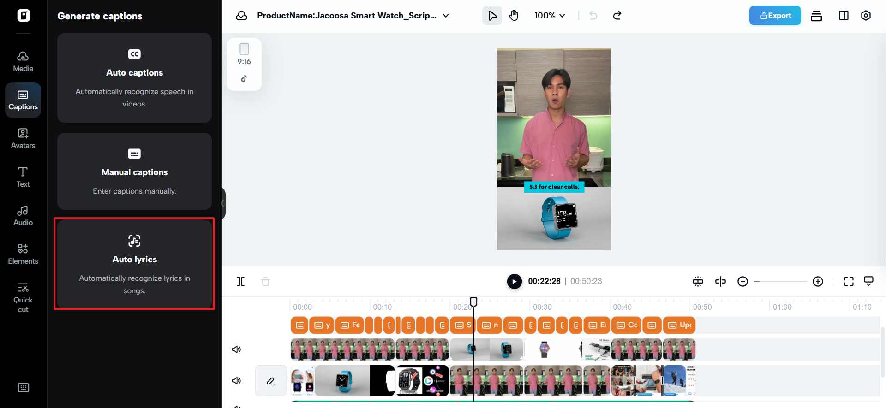
Task: Collapse the left captions panel
Action: (x=223, y=203)
